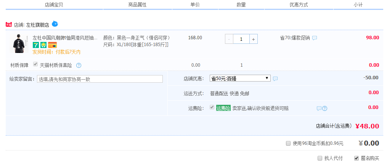Screen dimensions: 387x165
Task: Toggle the 天猫材质保真险 checkbox
Action: pyautogui.click(x=35, y=64)
